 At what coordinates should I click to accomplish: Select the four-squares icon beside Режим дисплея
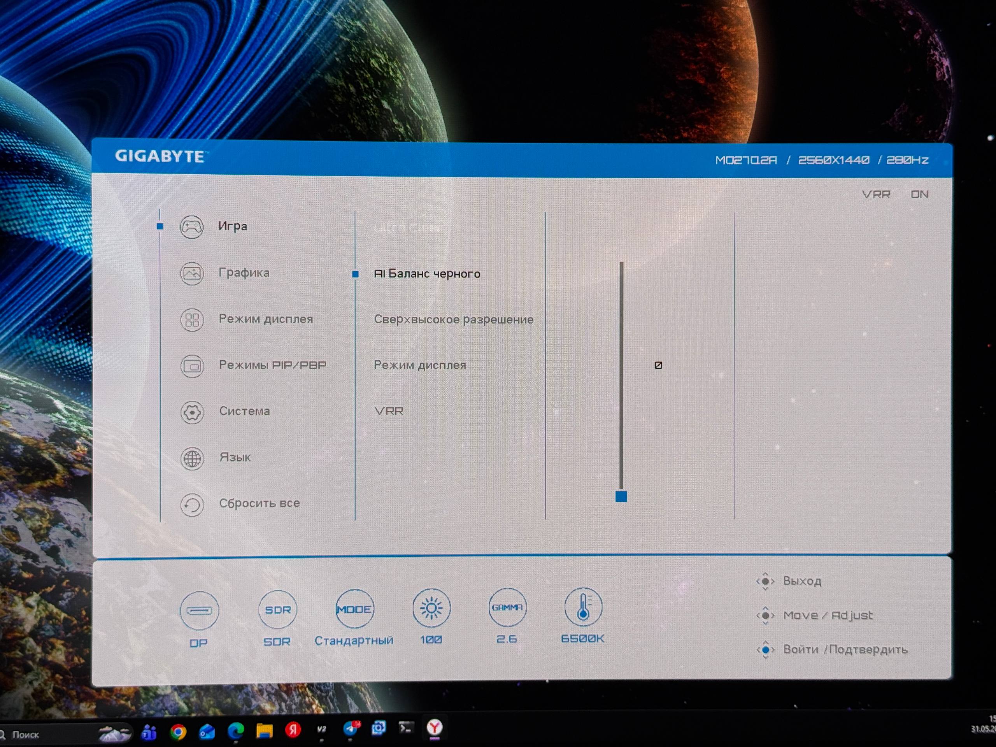click(x=192, y=320)
